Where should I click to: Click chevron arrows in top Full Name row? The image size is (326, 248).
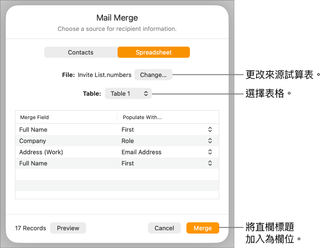click(210, 129)
